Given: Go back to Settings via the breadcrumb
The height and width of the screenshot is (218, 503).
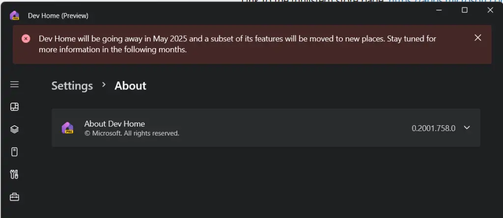Looking at the screenshot, I should (x=72, y=86).
